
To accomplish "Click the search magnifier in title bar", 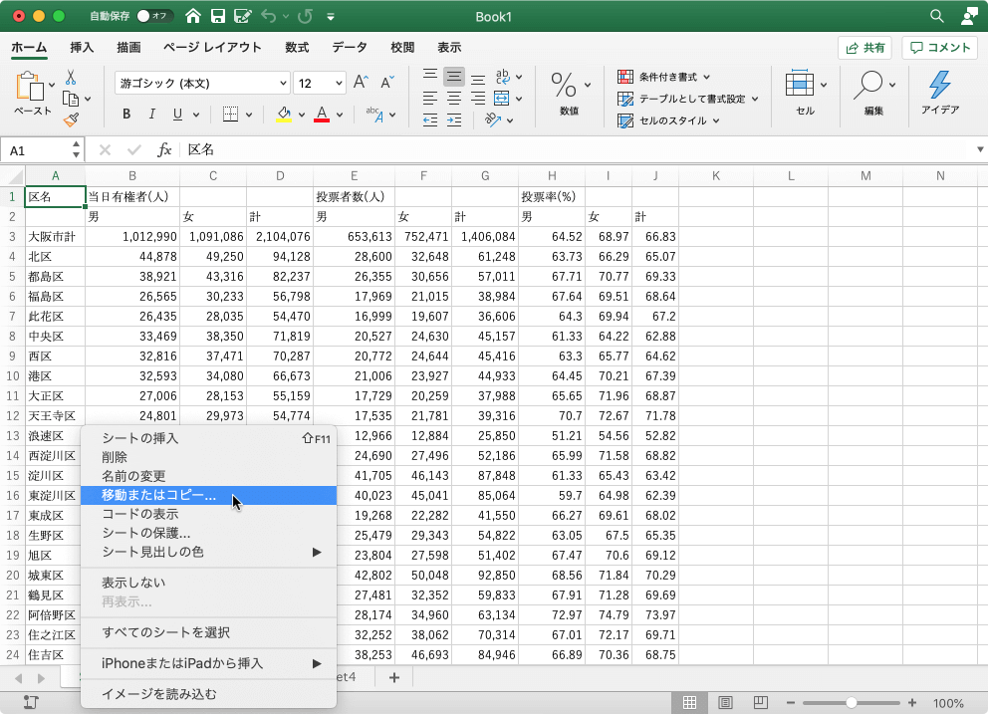I will [936, 16].
